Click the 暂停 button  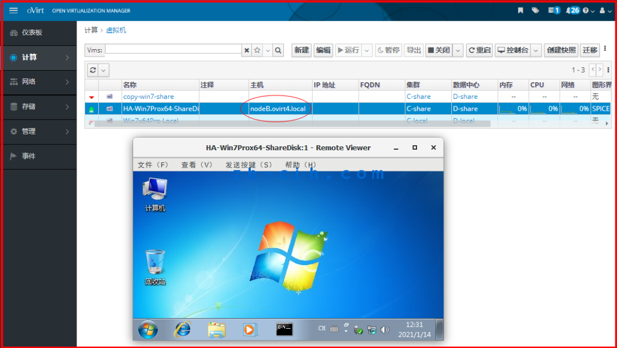pos(388,50)
